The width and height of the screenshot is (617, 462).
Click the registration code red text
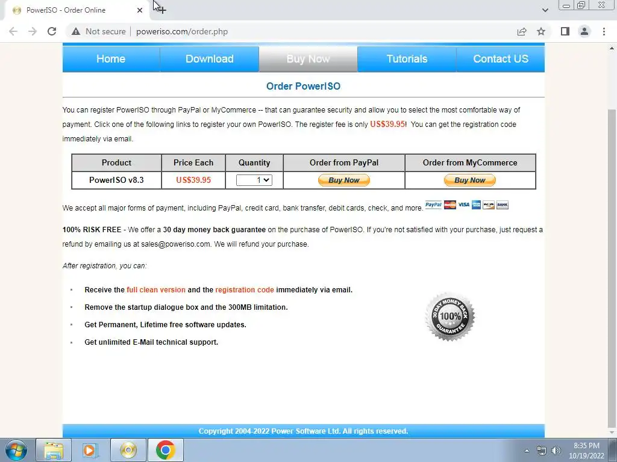[245, 290]
